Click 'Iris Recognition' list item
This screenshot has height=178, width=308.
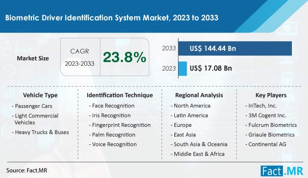110,116
